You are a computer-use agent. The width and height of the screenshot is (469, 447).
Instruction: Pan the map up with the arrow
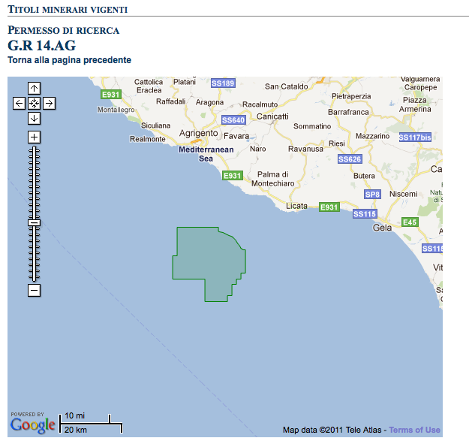pos(34,88)
